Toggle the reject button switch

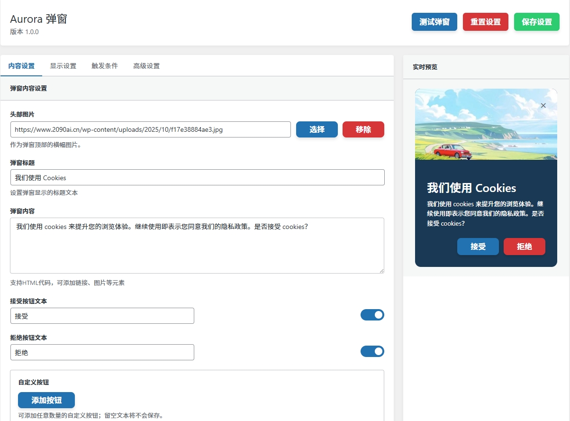(x=372, y=351)
